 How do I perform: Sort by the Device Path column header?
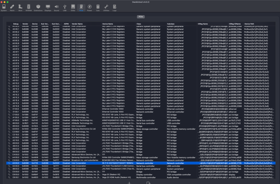click(260, 24)
